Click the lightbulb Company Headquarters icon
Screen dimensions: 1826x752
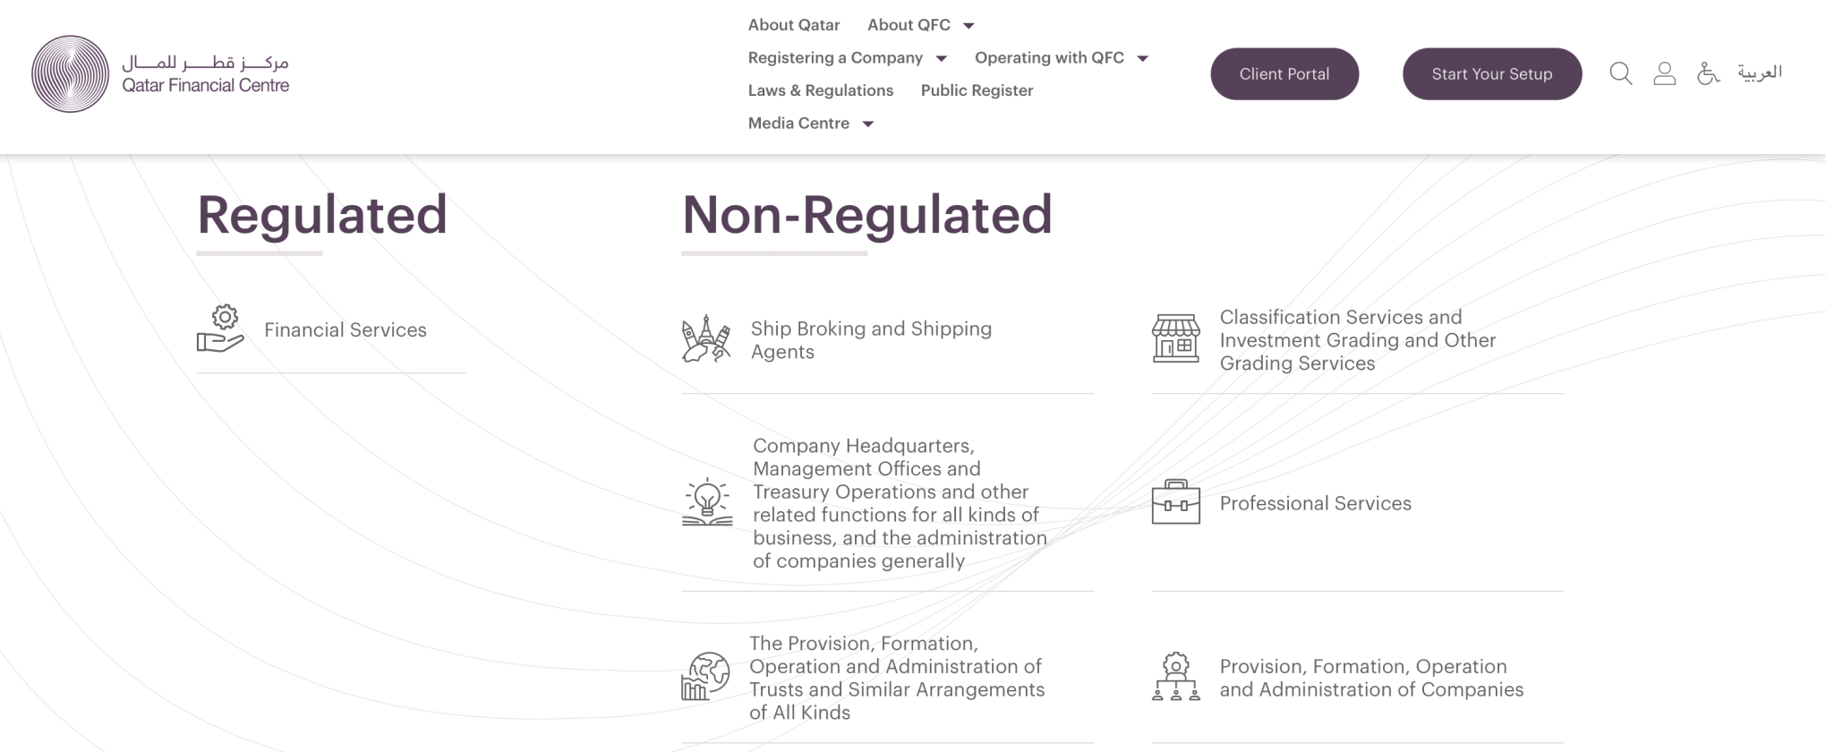[x=707, y=502]
